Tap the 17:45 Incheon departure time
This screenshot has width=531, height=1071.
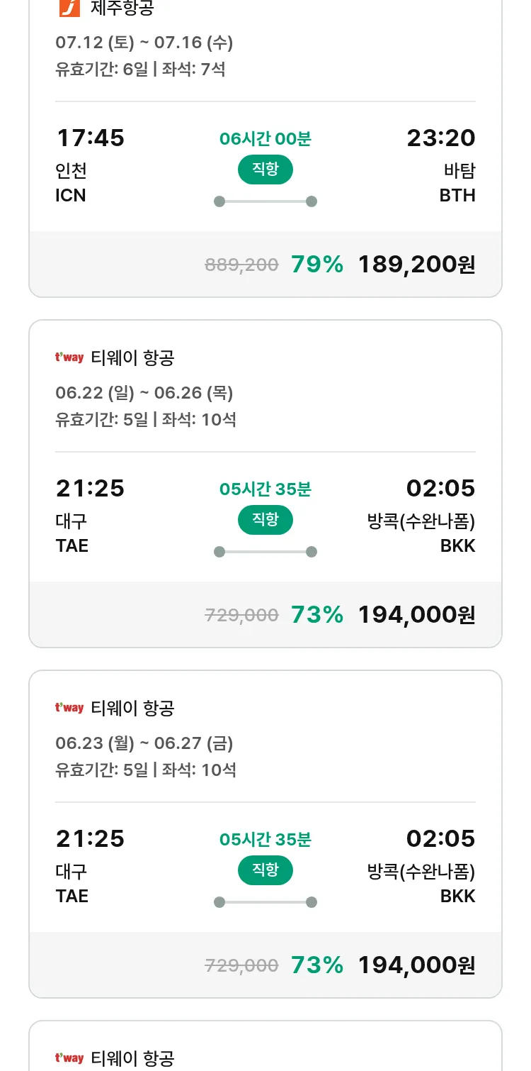click(x=90, y=138)
